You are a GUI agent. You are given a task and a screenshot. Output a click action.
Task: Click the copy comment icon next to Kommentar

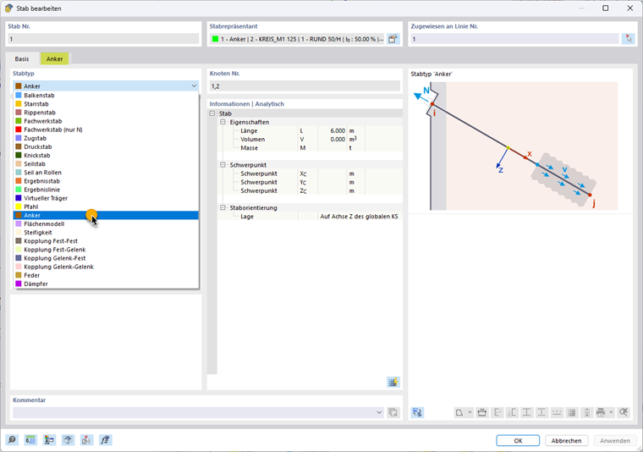(393, 412)
